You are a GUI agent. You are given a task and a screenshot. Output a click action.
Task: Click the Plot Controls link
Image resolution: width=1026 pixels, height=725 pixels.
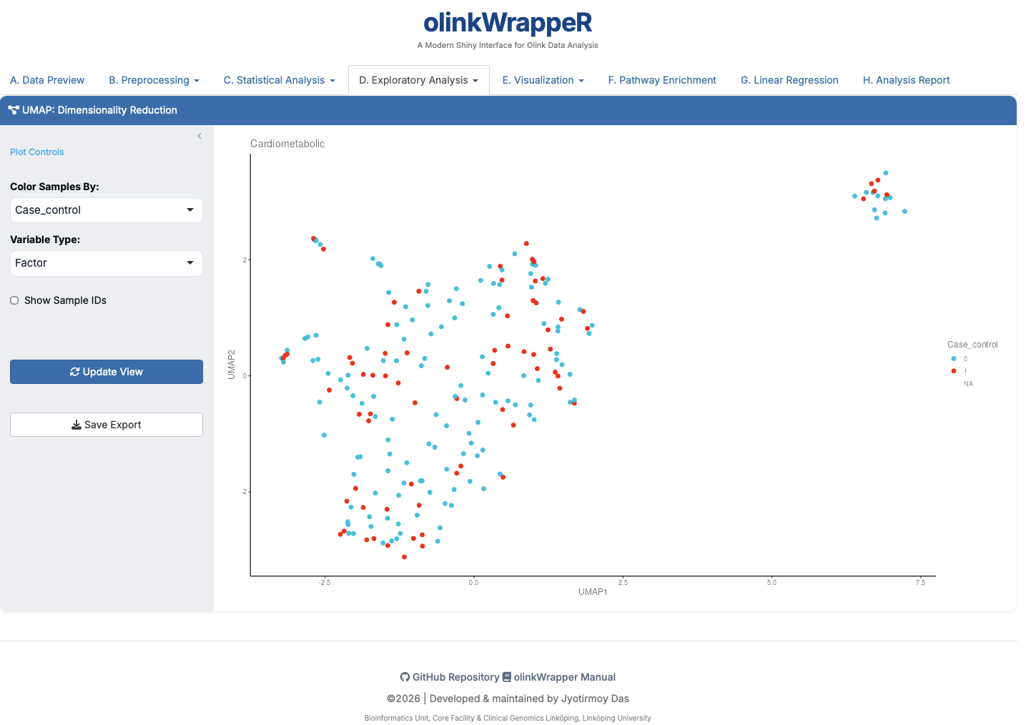(x=37, y=152)
